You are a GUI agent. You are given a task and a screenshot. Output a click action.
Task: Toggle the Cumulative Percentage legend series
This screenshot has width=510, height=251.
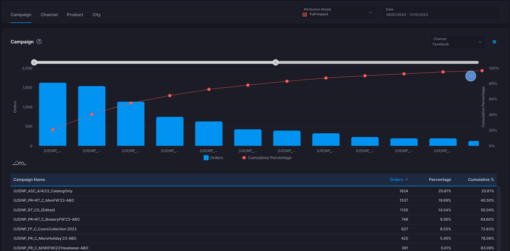267,158
